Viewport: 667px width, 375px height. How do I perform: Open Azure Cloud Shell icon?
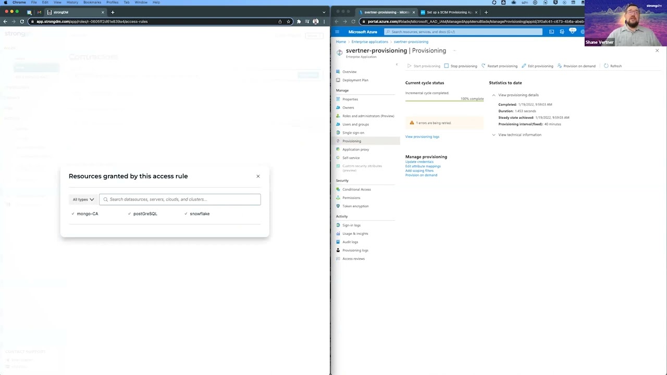(x=551, y=32)
